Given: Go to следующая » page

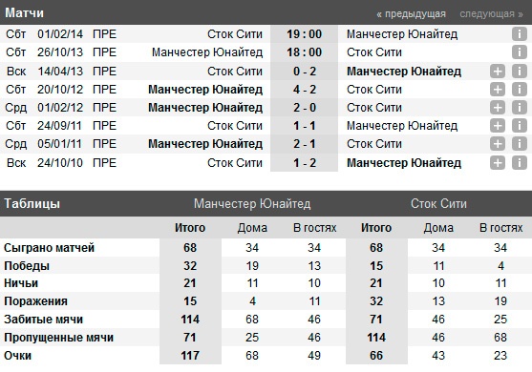Looking at the screenshot, I should pyautogui.click(x=491, y=14).
